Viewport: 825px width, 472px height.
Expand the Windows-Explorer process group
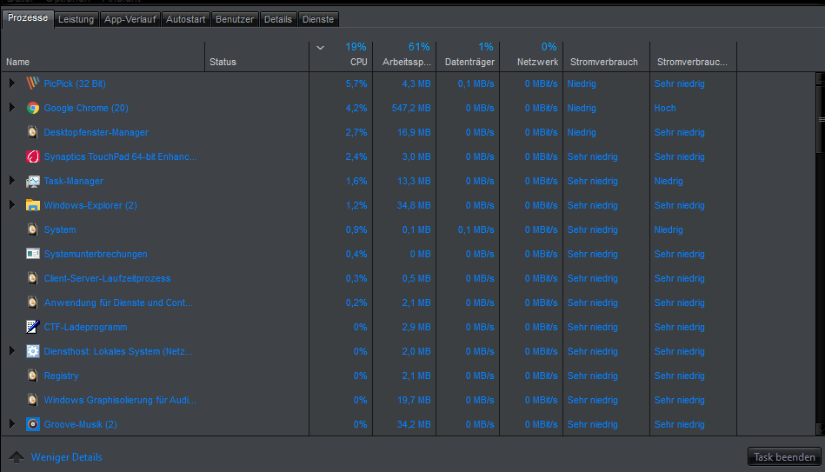(x=12, y=205)
